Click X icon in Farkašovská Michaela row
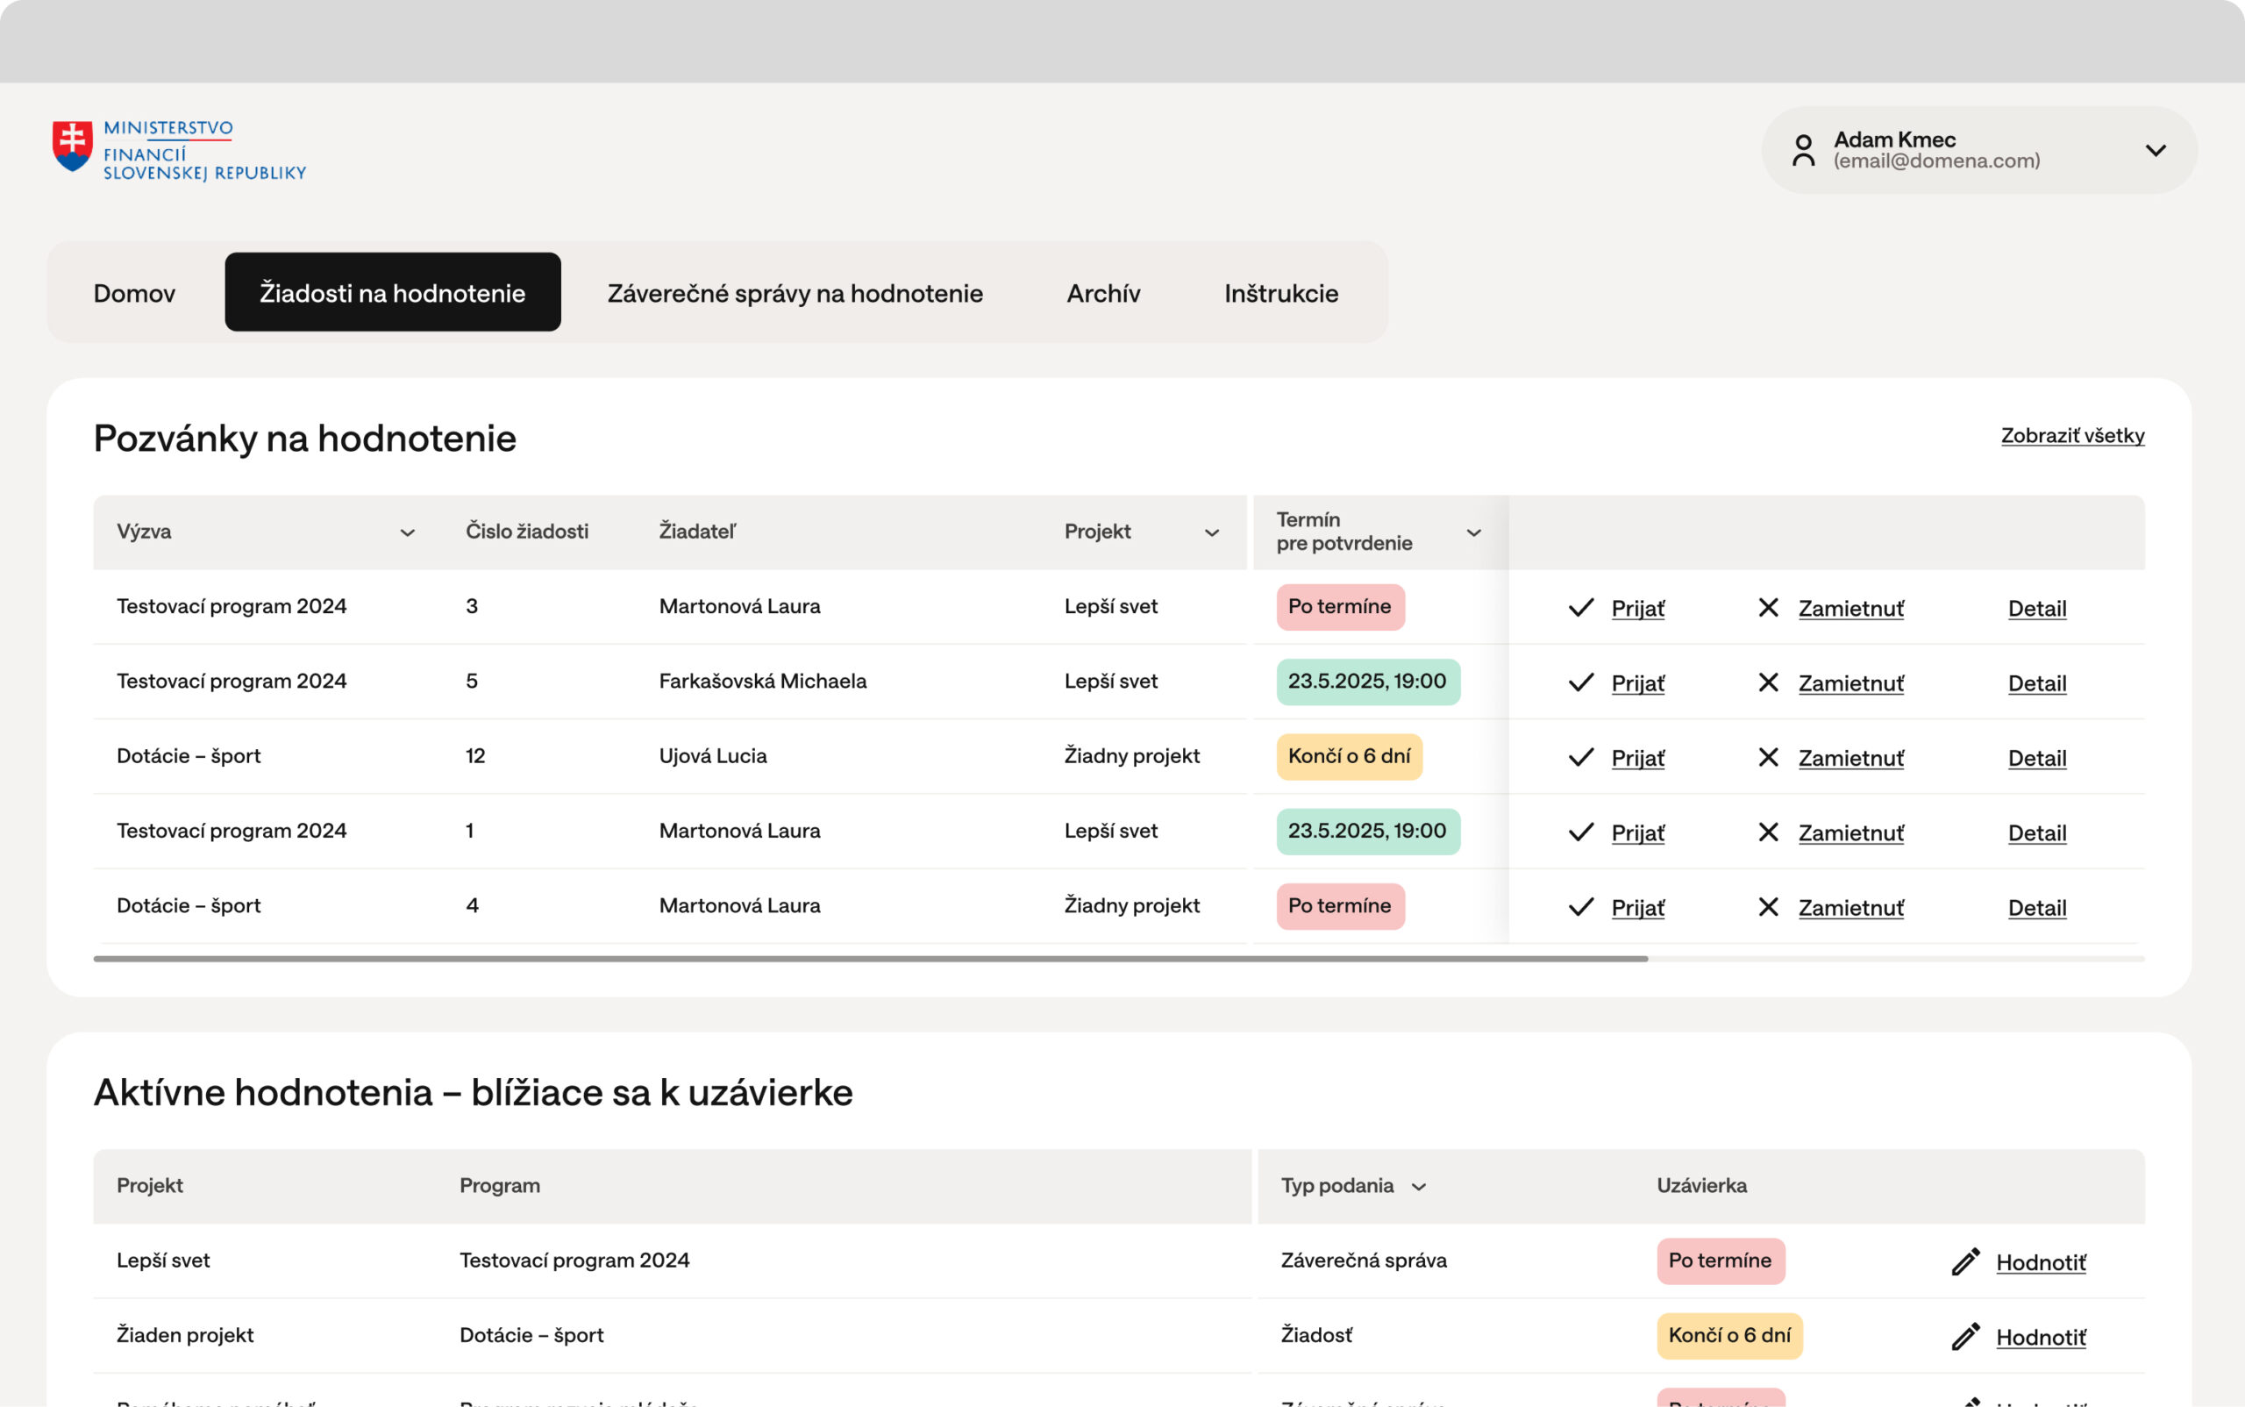The width and height of the screenshot is (2245, 1407). coord(1768,682)
